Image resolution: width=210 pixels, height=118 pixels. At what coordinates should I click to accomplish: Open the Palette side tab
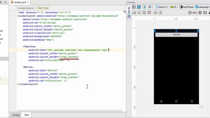click(x=129, y=12)
